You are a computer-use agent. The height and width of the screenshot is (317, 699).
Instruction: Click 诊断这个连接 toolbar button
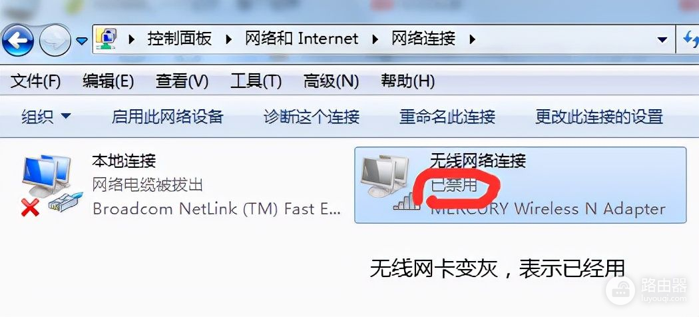point(311,117)
